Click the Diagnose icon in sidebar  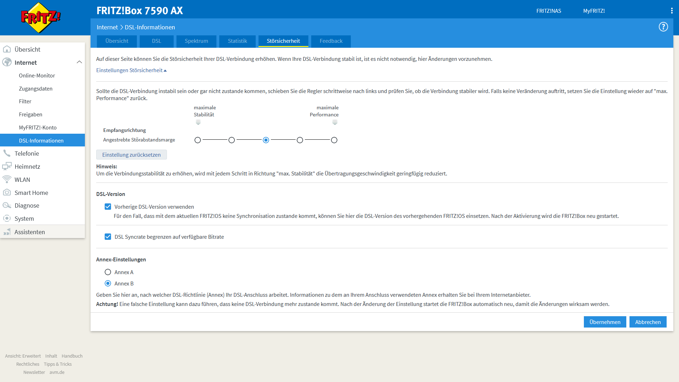point(7,206)
